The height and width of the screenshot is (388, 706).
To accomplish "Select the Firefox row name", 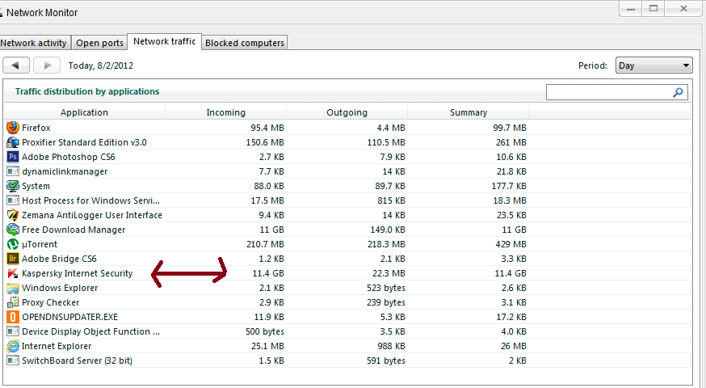I will 36,128.
